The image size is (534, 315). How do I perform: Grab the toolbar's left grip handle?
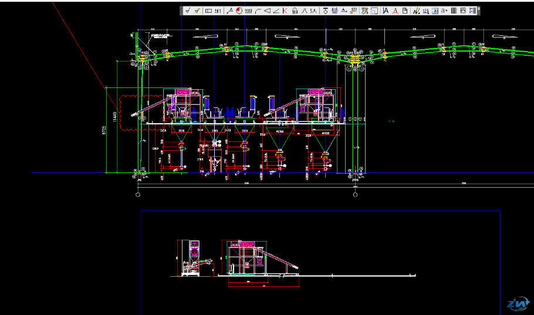(x=181, y=11)
